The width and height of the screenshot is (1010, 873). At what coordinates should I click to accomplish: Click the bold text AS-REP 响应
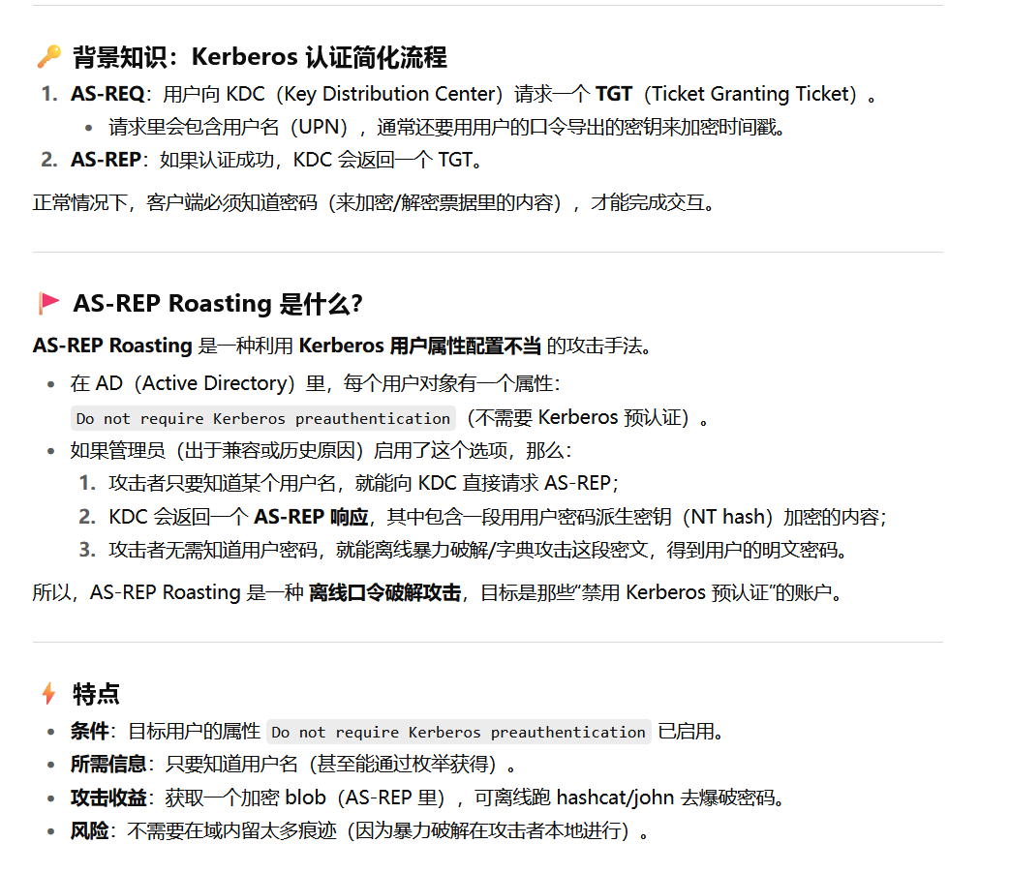pyautogui.click(x=310, y=517)
